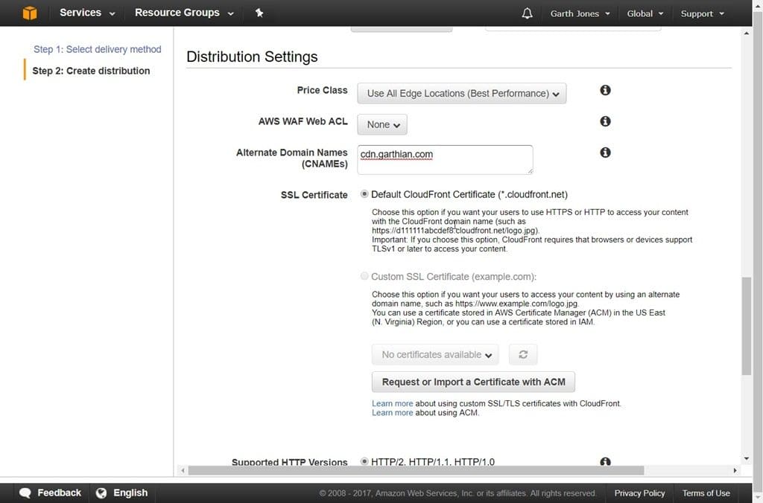Show info for Supported HTTP Versions
Viewport: 763px width, 503px height.
[x=605, y=461]
